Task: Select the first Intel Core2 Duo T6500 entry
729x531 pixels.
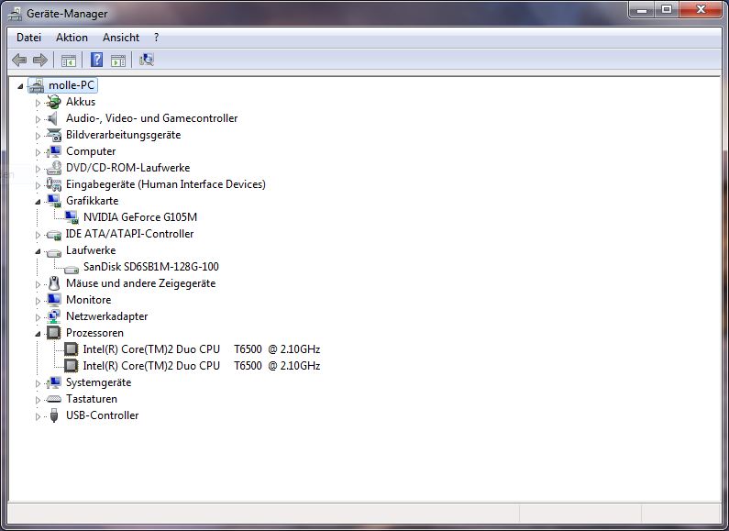Action: coord(202,349)
